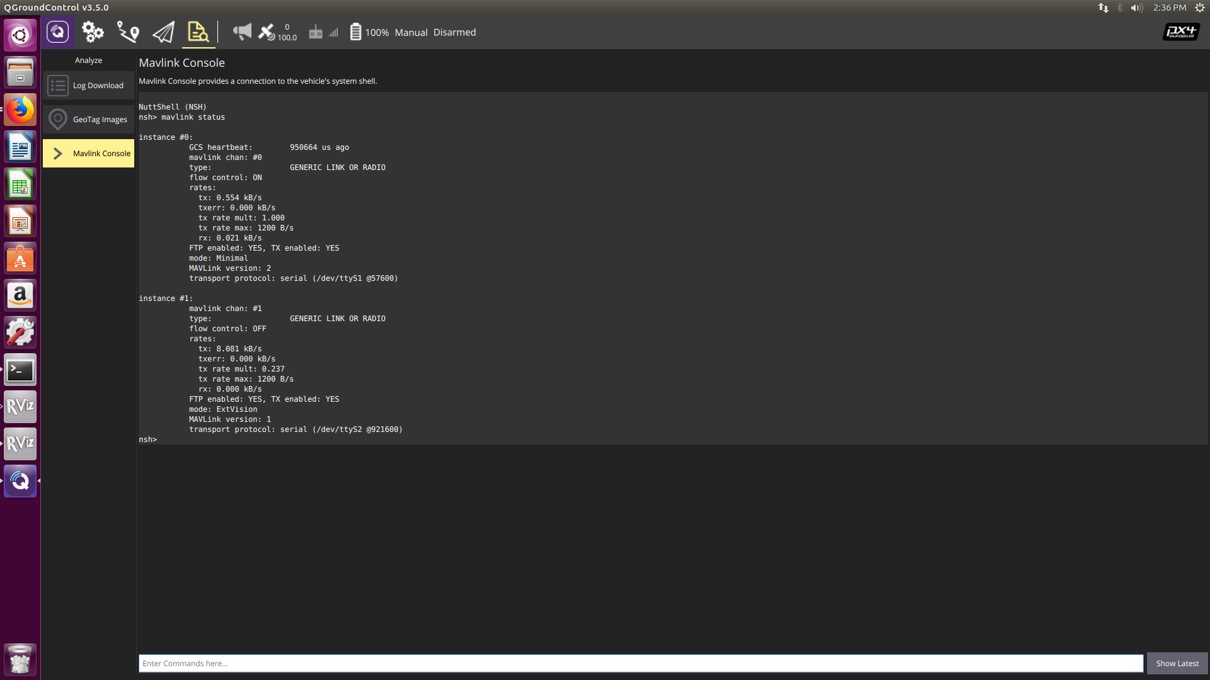Click the PX4 Autopilot logo

click(x=1180, y=31)
